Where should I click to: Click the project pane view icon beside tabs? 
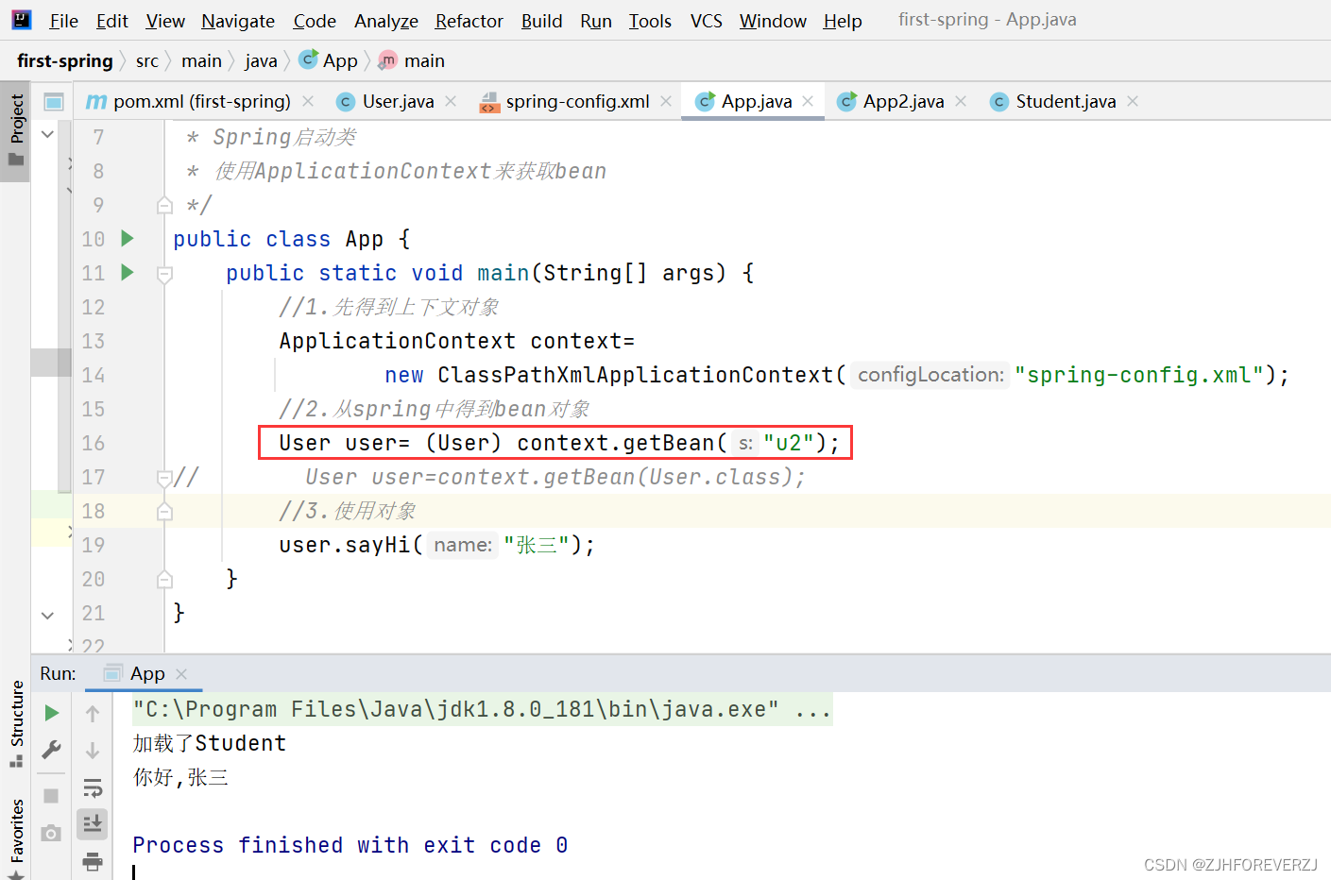pyautogui.click(x=54, y=101)
